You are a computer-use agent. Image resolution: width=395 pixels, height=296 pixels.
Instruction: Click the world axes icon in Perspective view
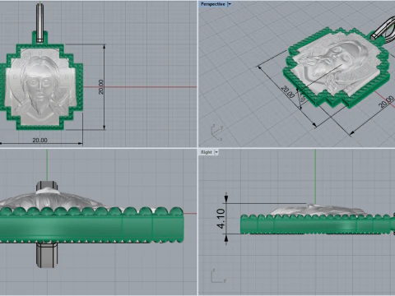(x=216, y=132)
